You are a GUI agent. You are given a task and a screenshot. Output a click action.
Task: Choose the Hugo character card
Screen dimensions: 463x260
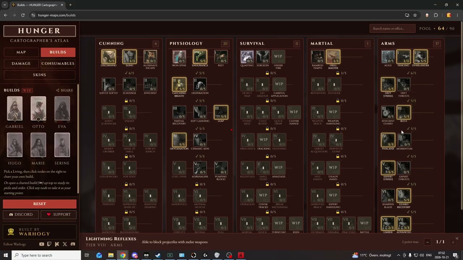[14, 145]
